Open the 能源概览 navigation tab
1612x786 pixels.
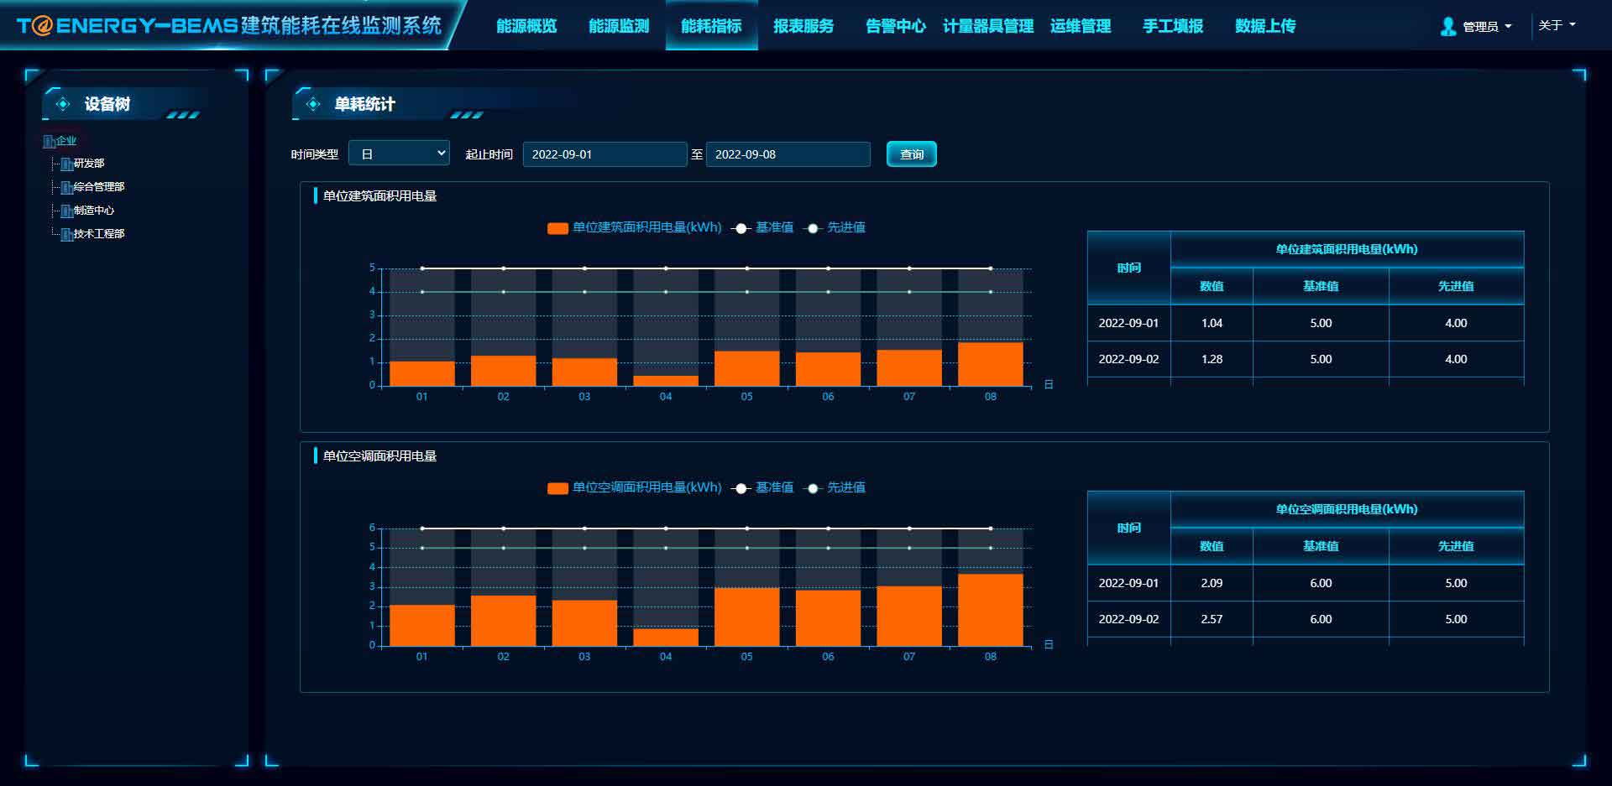526,26
